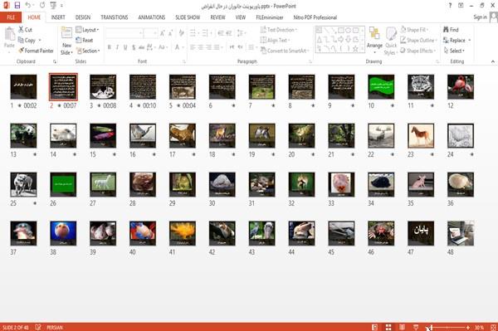Click transition star under slide 6
Viewport: 498px width, 331px height.
coord(234,105)
